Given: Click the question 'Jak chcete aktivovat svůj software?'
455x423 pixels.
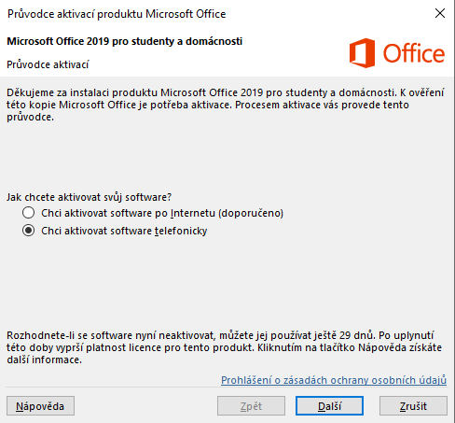Looking at the screenshot, I should (89, 197).
